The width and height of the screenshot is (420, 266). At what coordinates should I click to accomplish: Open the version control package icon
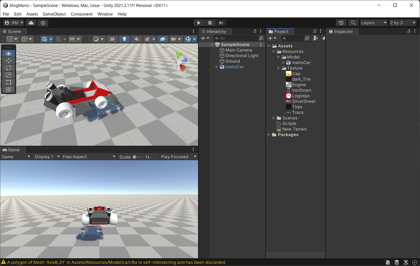point(43,23)
